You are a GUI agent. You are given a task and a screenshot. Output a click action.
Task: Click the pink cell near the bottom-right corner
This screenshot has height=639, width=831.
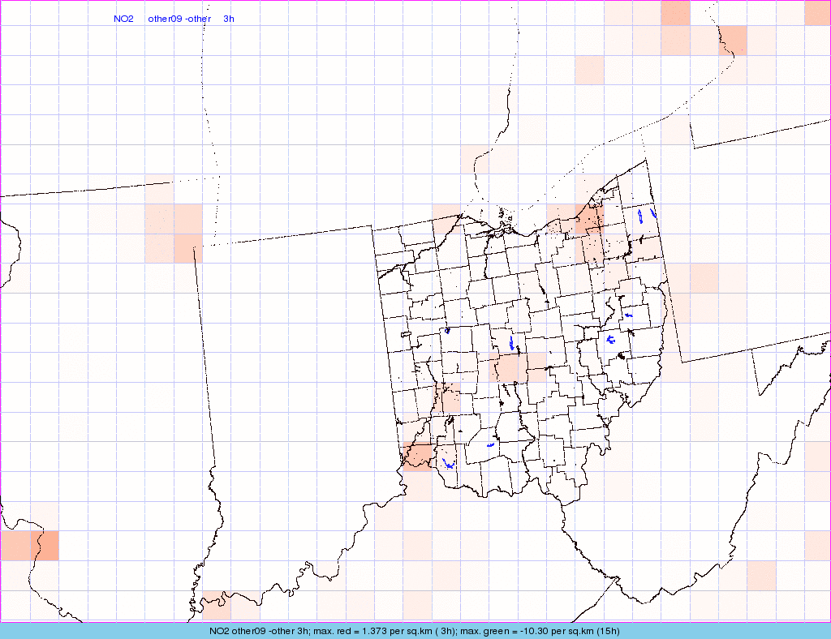tap(761, 575)
